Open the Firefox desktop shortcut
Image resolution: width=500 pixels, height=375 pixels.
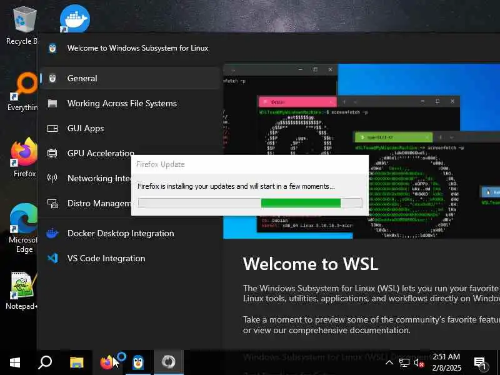coord(24,157)
